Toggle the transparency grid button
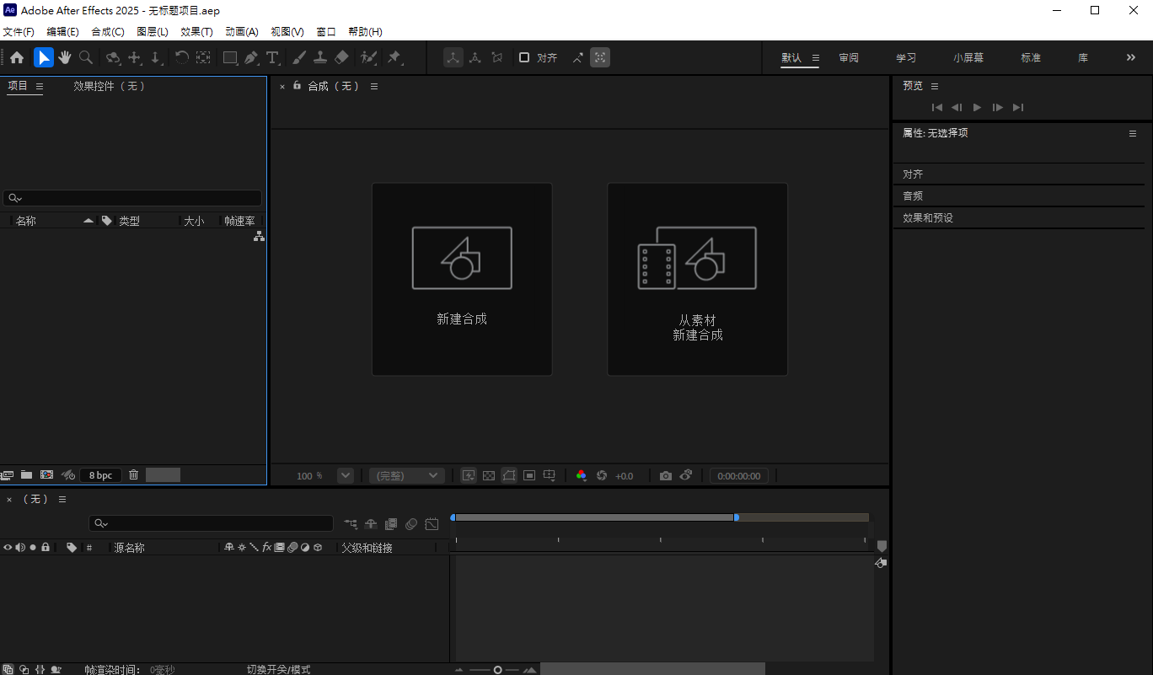This screenshot has height=675, width=1153. coord(489,475)
